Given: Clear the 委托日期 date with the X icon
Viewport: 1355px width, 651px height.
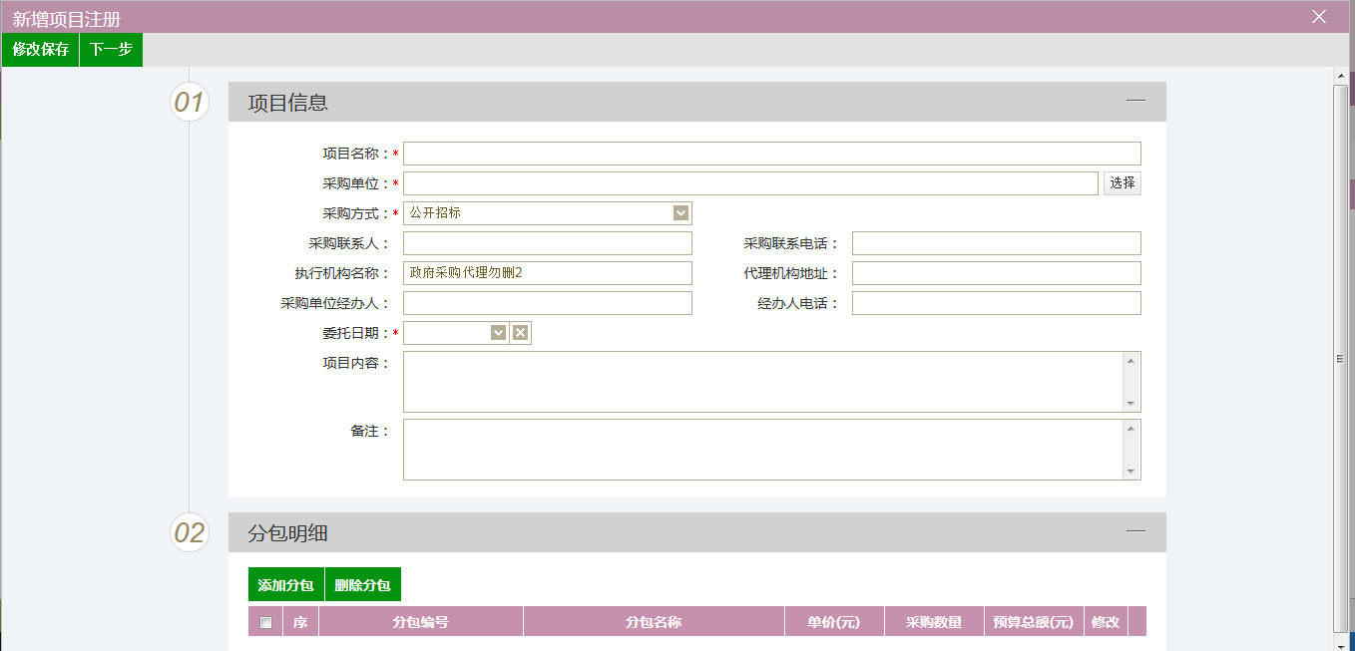Looking at the screenshot, I should tap(520, 333).
